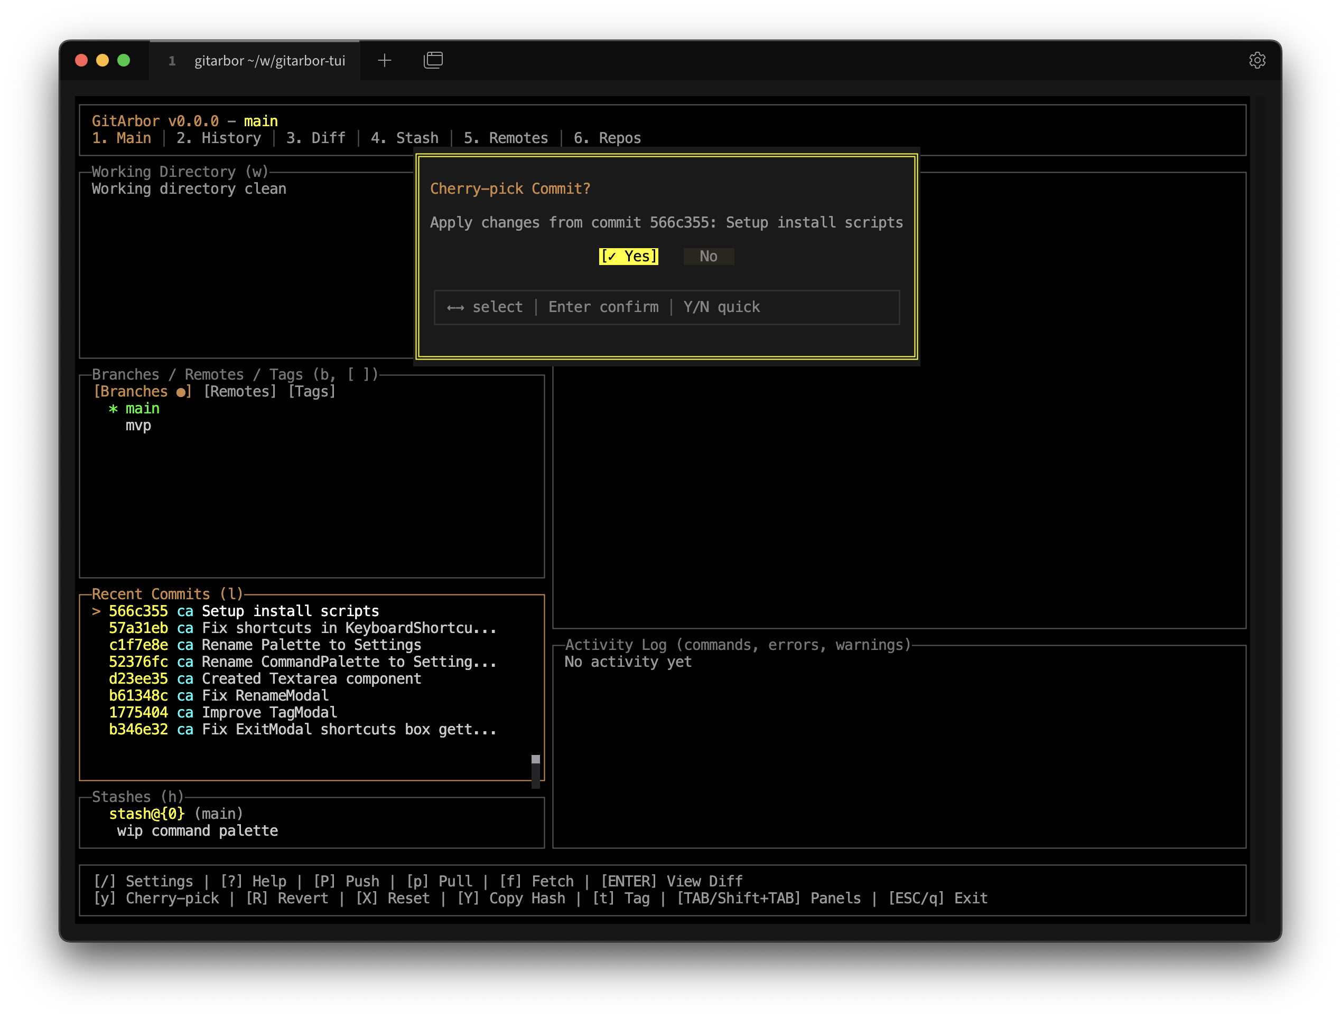The image size is (1341, 1020).
Task: Toggle the [Remotes] sub-tab in branches panel
Action: click(239, 392)
